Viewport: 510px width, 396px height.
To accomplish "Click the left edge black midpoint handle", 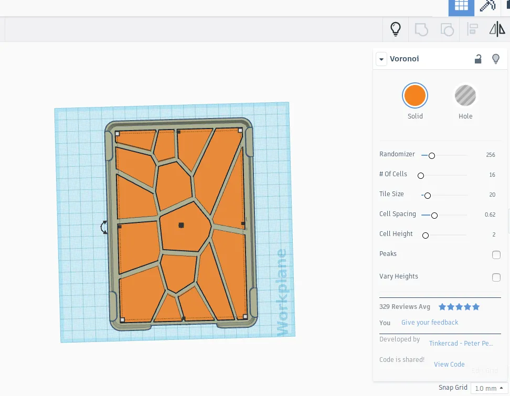I will (120, 227).
